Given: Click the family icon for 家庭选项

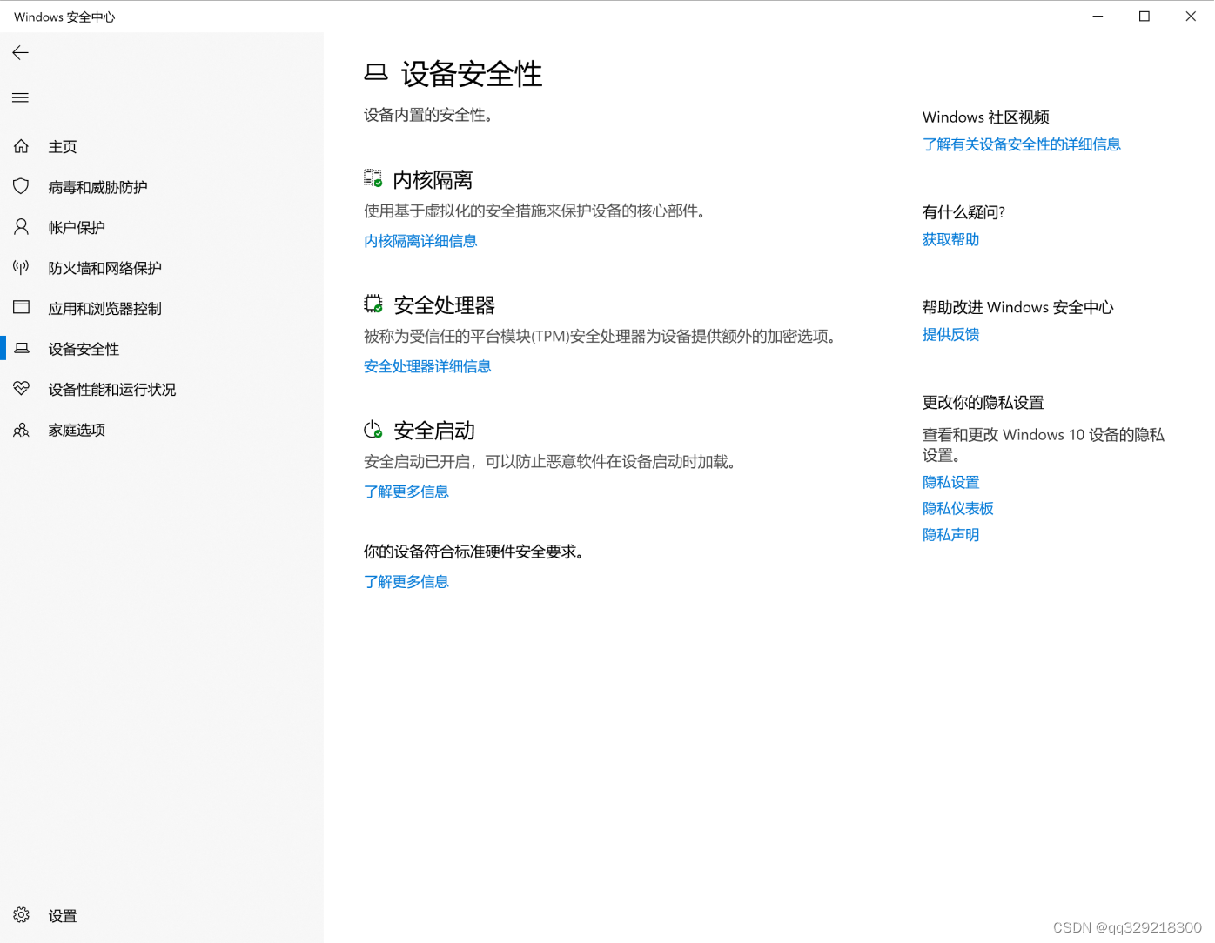Looking at the screenshot, I should pyautogui.click(x=21, y=430).
